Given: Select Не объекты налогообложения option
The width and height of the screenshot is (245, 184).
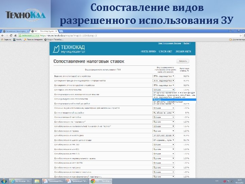Looking at the screenshot, I should [x=174, y=102].
